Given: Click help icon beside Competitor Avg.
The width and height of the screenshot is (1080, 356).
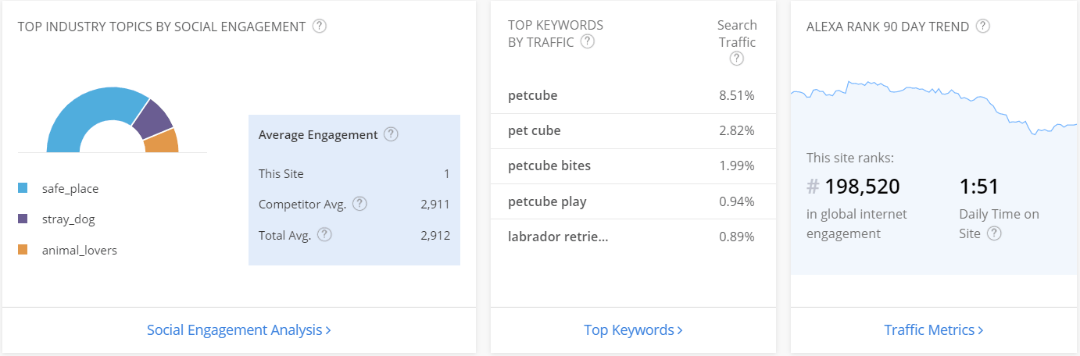Looking at the screenshot, I should tap(359, 204).
